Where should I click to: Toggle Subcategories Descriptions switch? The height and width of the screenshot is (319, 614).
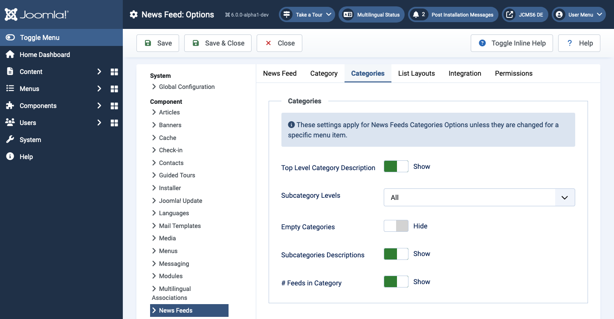(x=396, y=254)
